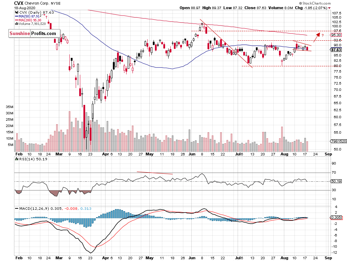Click the 67.5 price axis label
347x261 pixels.
click(338, 96)
